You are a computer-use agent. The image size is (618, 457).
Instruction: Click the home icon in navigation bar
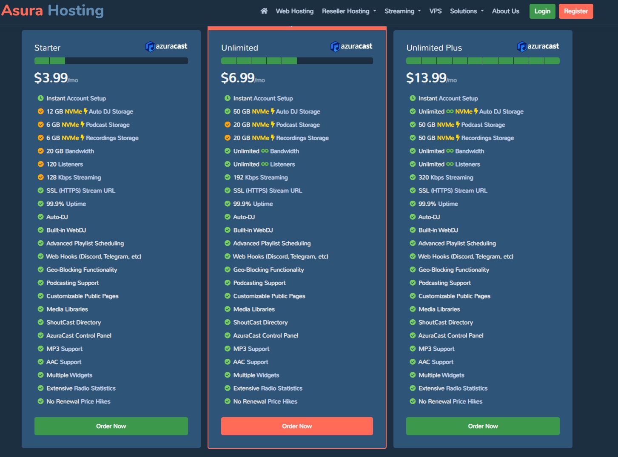coord(264,11)
